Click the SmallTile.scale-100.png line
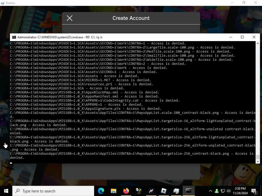The image size is (262, 196). (123, 56)
